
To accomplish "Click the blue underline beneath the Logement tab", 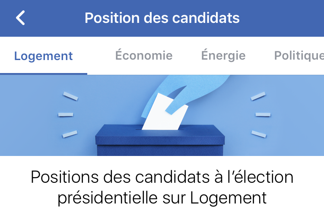I will tap(43, 73).
